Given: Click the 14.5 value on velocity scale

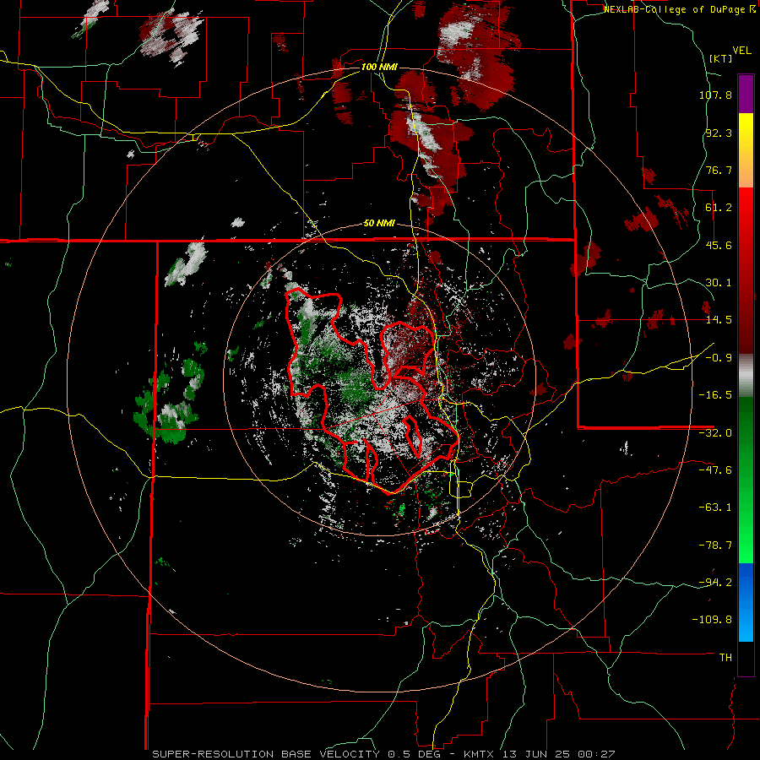Looking at the screenshot, I should tap(719, 320).
